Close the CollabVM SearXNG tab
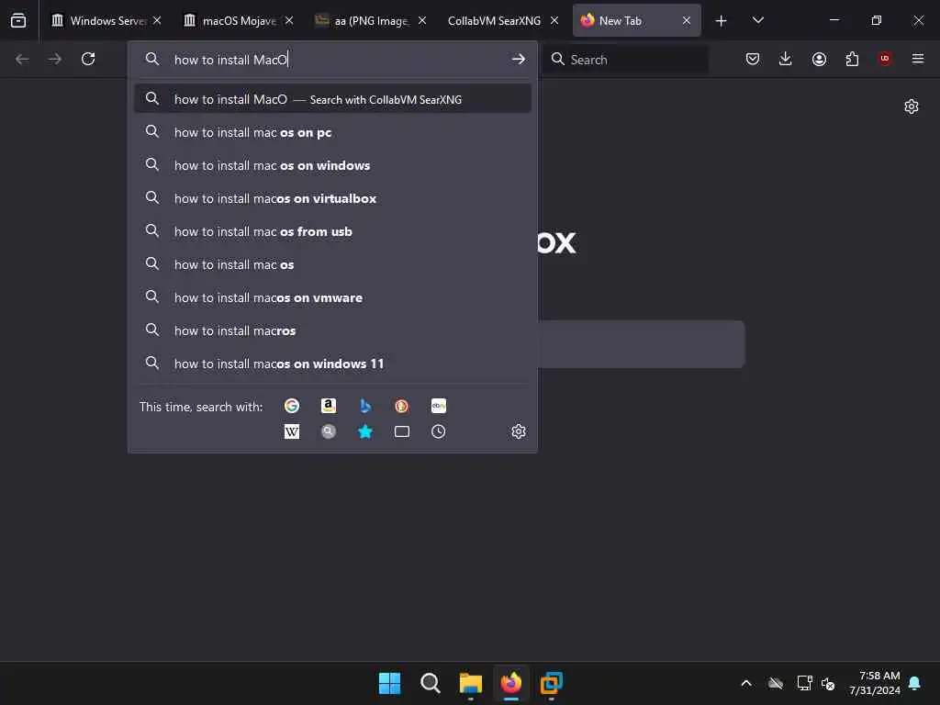 [x=554, y=20]
